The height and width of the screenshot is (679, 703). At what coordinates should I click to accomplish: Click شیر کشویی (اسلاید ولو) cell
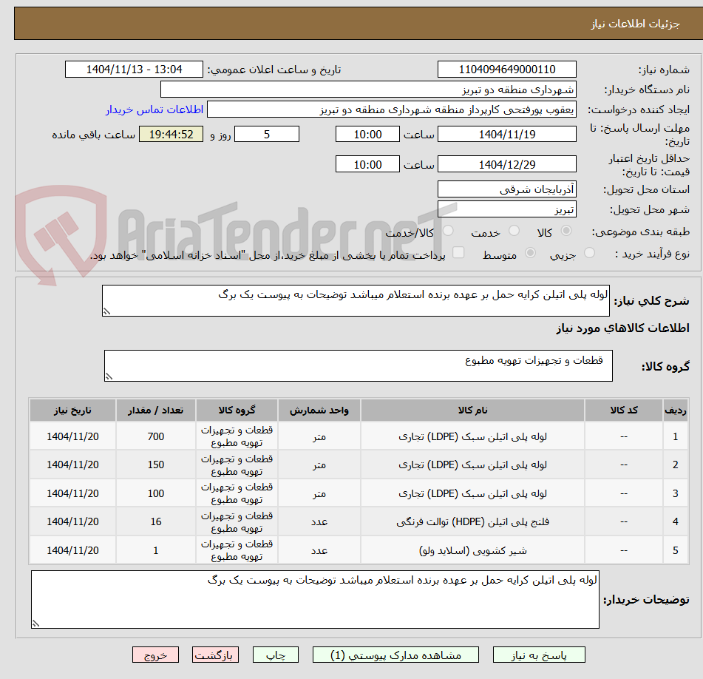[472, 550]
